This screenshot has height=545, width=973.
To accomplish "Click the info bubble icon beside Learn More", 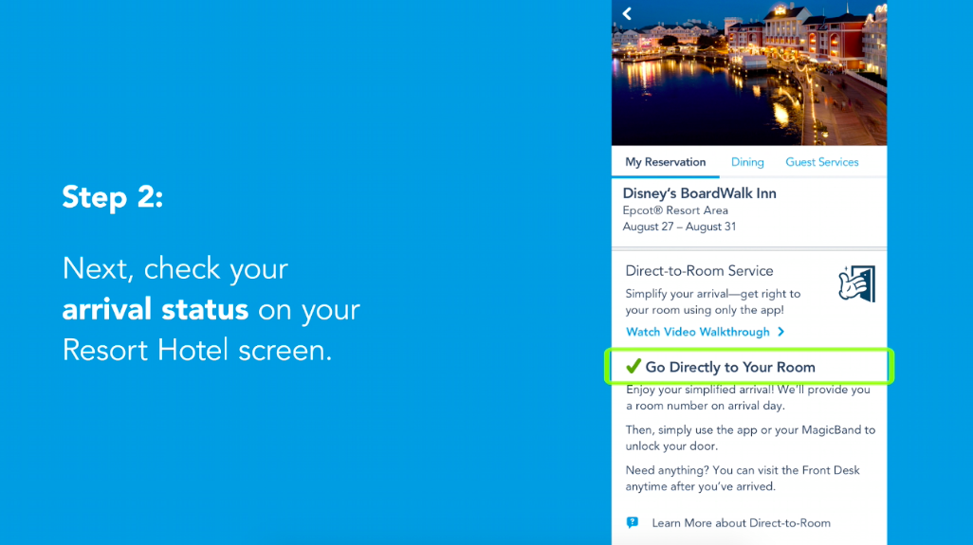I will [633, 522].
